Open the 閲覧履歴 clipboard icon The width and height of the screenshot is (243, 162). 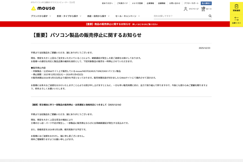pos(236,6)
